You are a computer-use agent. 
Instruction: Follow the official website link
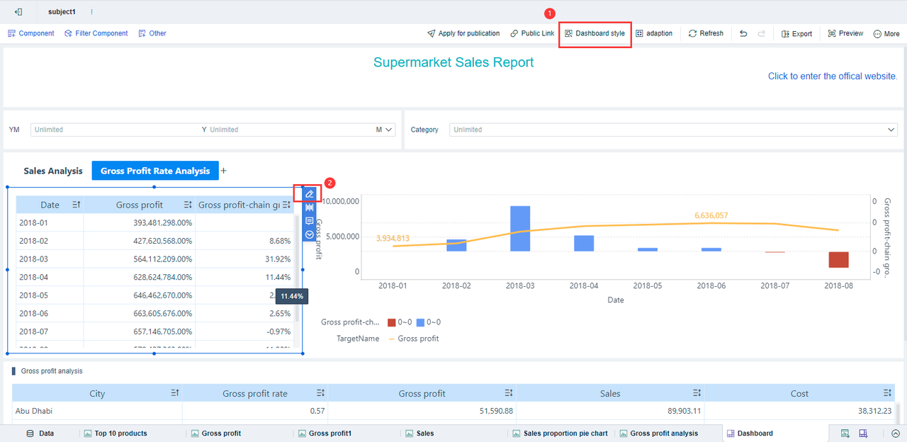point(833,76)
